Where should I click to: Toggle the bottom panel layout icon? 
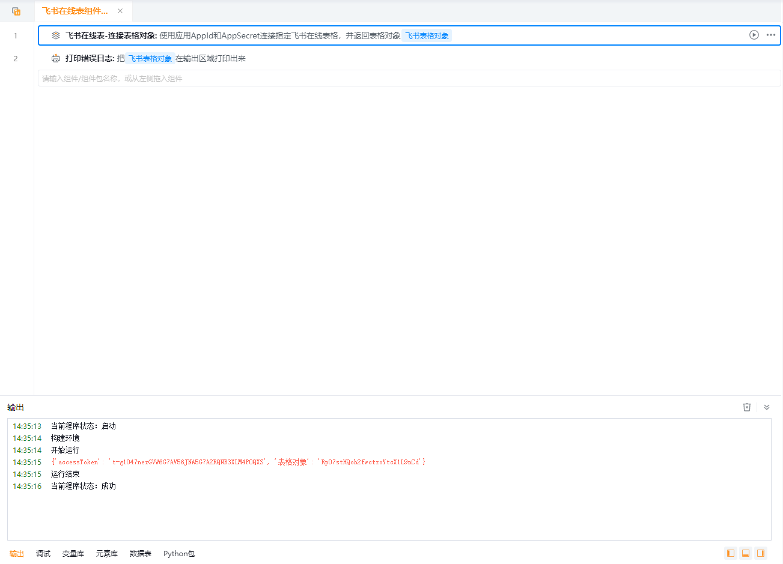(746, 553)
